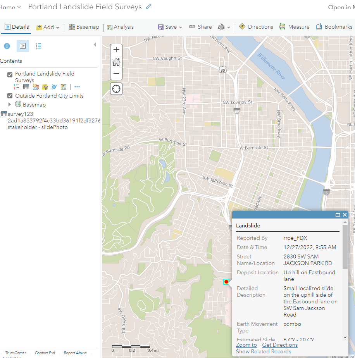Activate the Find My Location control
The width and height of the screenshot is (355, 358).
pyautogui.click(x=116, y=89)
